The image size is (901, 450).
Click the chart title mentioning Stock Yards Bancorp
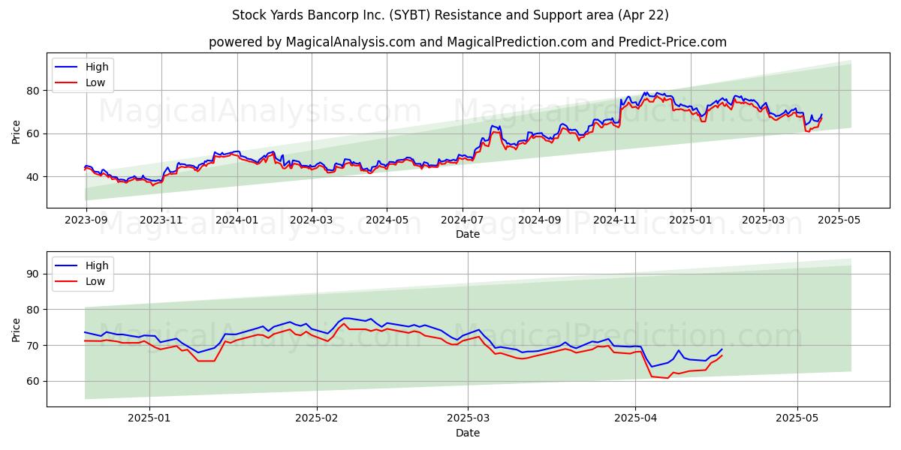pyautogui.click(x=450, y=15)
